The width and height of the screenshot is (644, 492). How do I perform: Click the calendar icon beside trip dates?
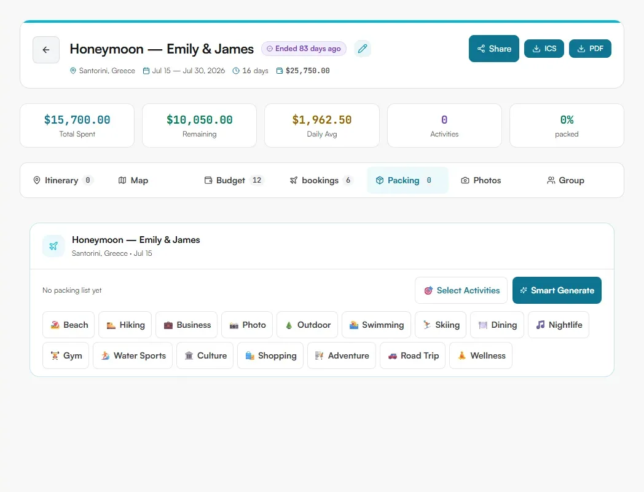click(x=146, y=71)
